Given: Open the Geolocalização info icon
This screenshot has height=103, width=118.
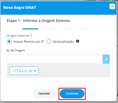Looking at the screenshot, I should 78,41.
